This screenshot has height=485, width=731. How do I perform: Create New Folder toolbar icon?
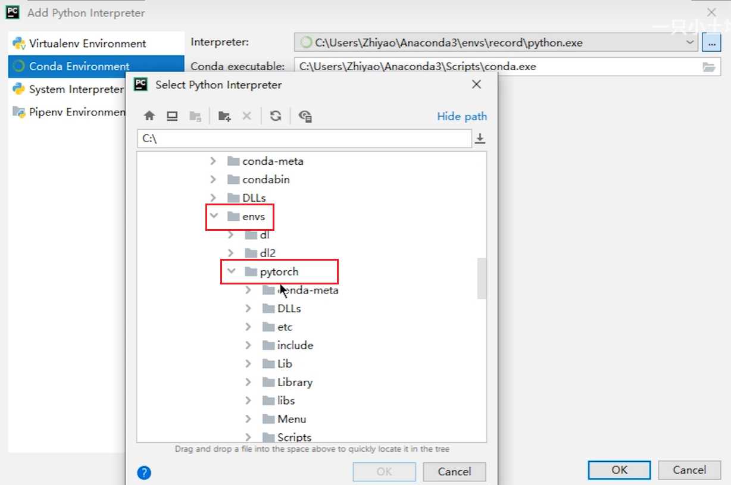coord(224,116)
